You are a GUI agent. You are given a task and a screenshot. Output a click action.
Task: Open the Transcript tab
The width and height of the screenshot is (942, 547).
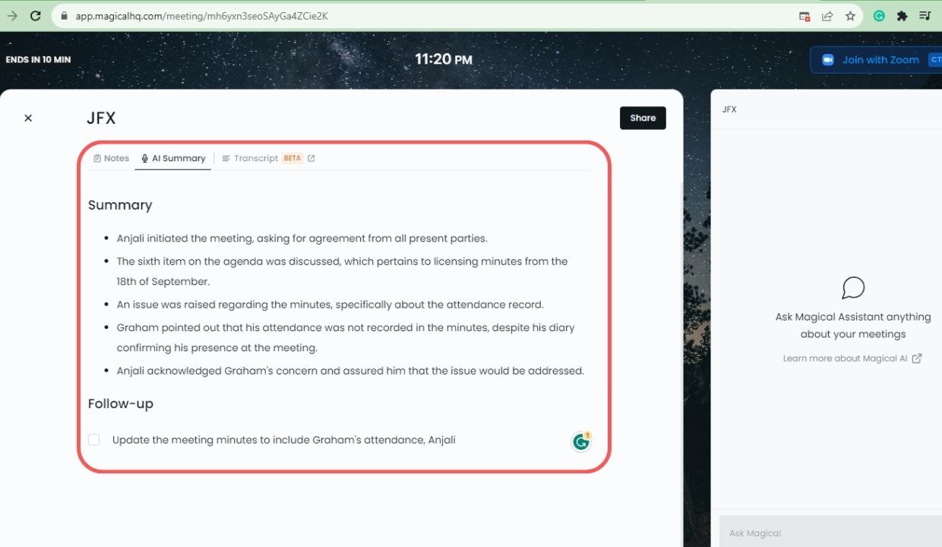tap(255, 158)
